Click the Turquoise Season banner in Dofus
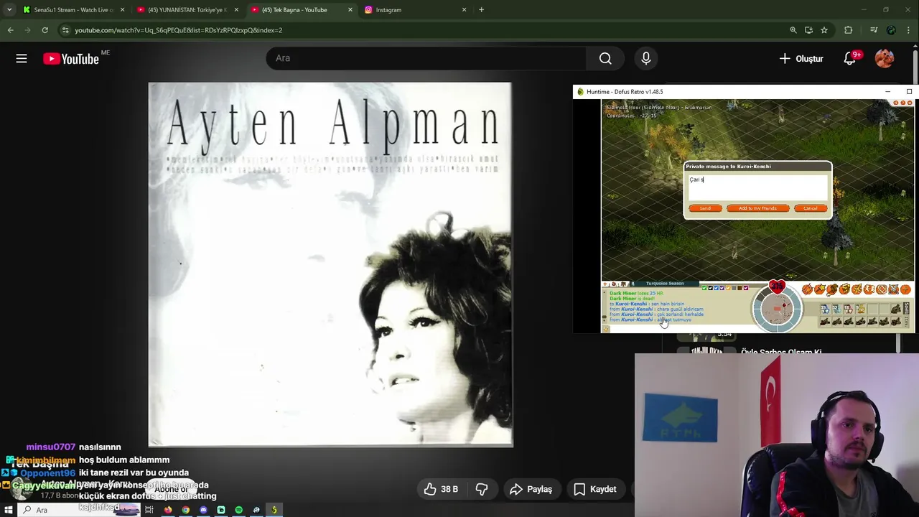Screen dimensions: 919x517 tap(665, 284)
